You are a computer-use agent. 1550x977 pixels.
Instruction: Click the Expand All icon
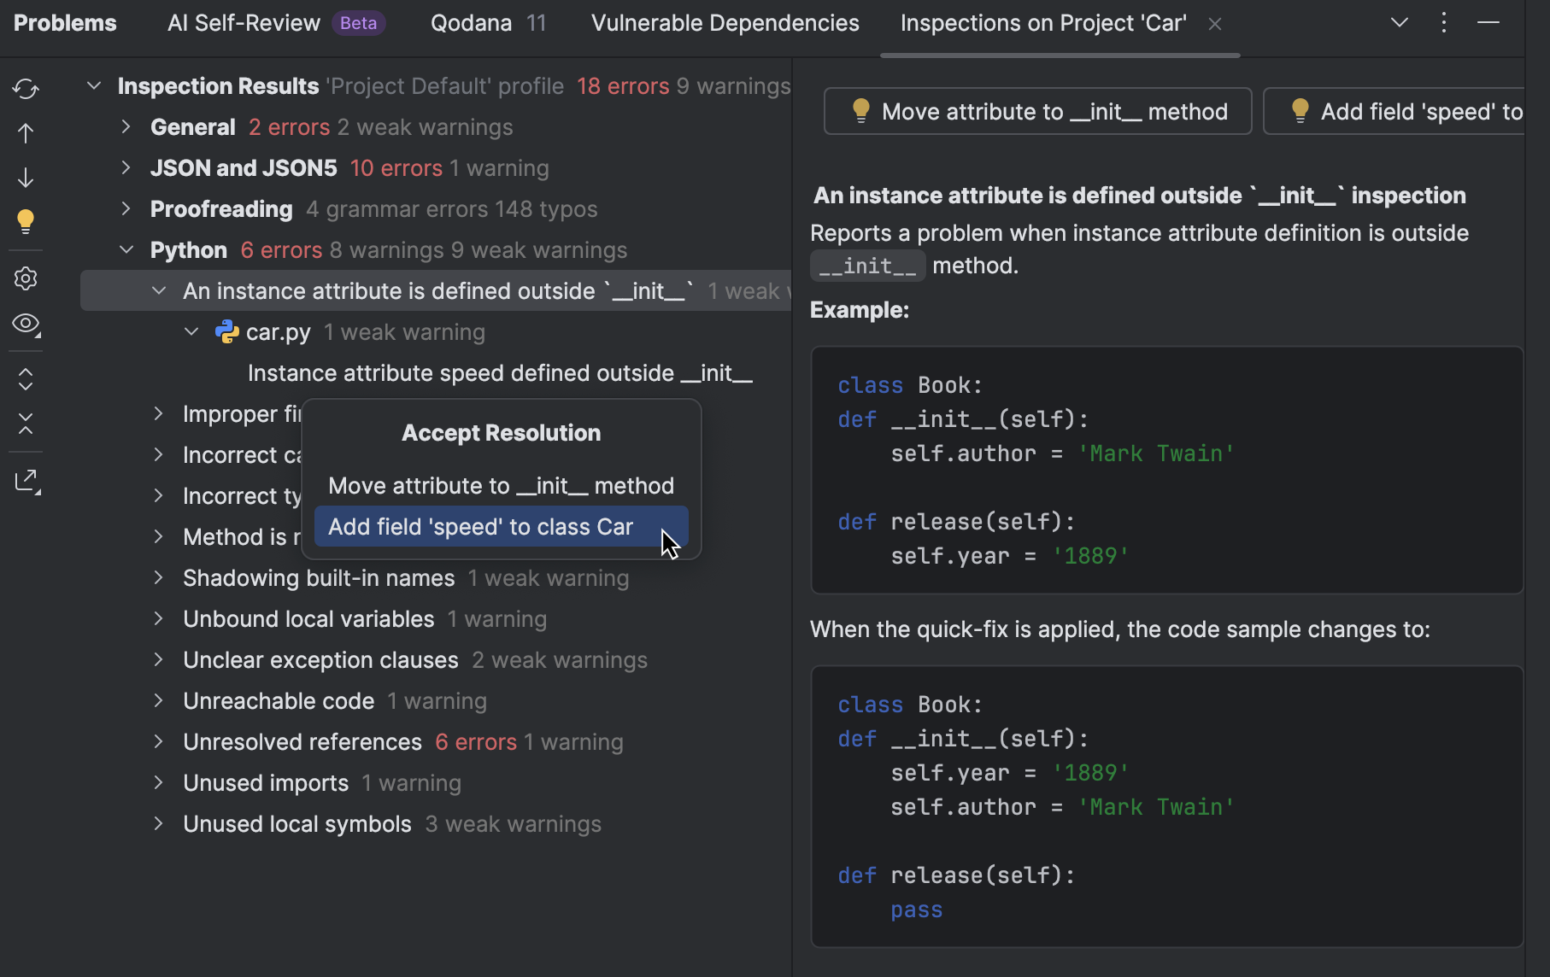click(26, 379)
